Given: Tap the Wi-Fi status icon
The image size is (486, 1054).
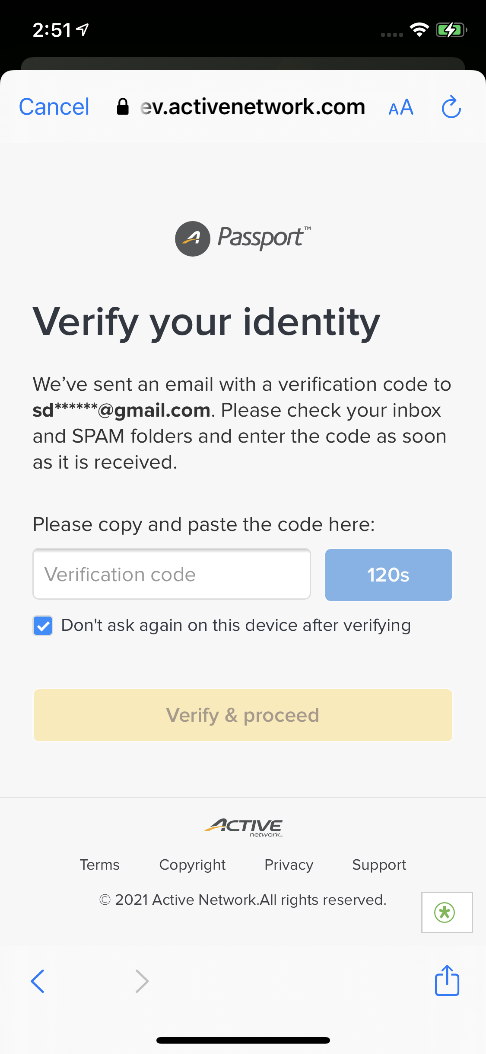Looking at the screenshot, I should (419, 29).
